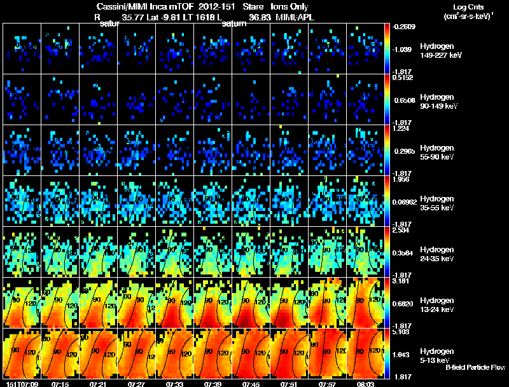This screenshot has height=387, width=509.
Task: Click the Cassini/MIMI Inca mTOF title text
Action: click(145, 6)
